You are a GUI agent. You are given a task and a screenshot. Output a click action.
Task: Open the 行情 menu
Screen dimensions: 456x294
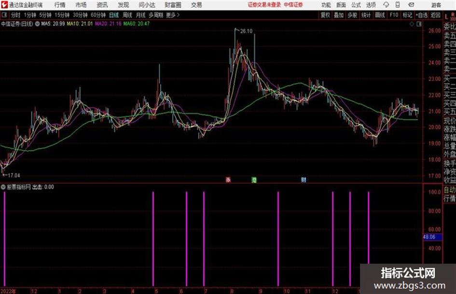click(60, 5)
